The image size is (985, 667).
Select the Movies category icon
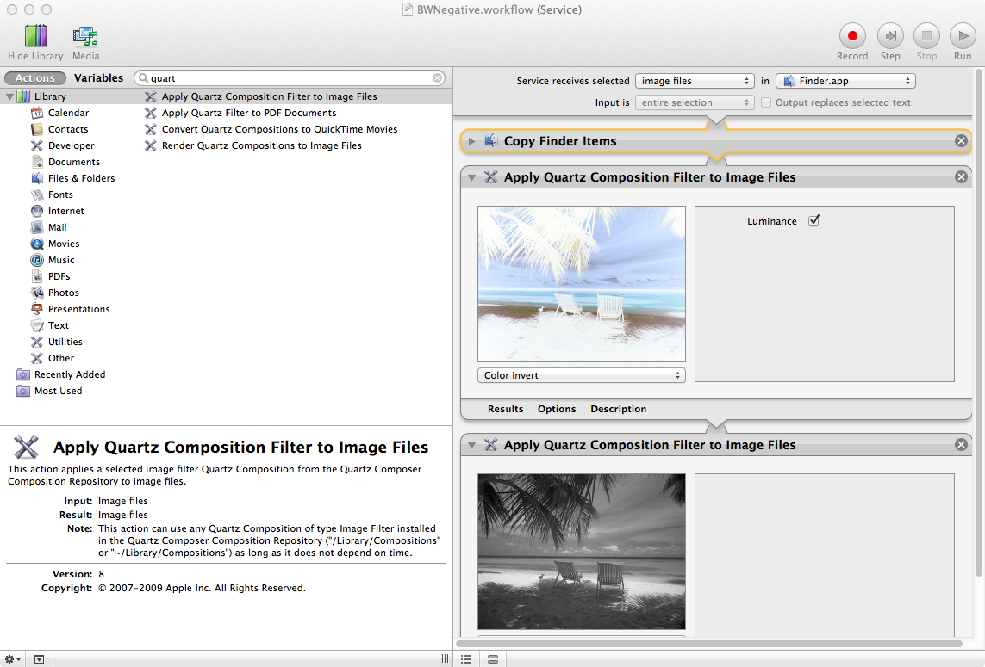click(37, 244)
